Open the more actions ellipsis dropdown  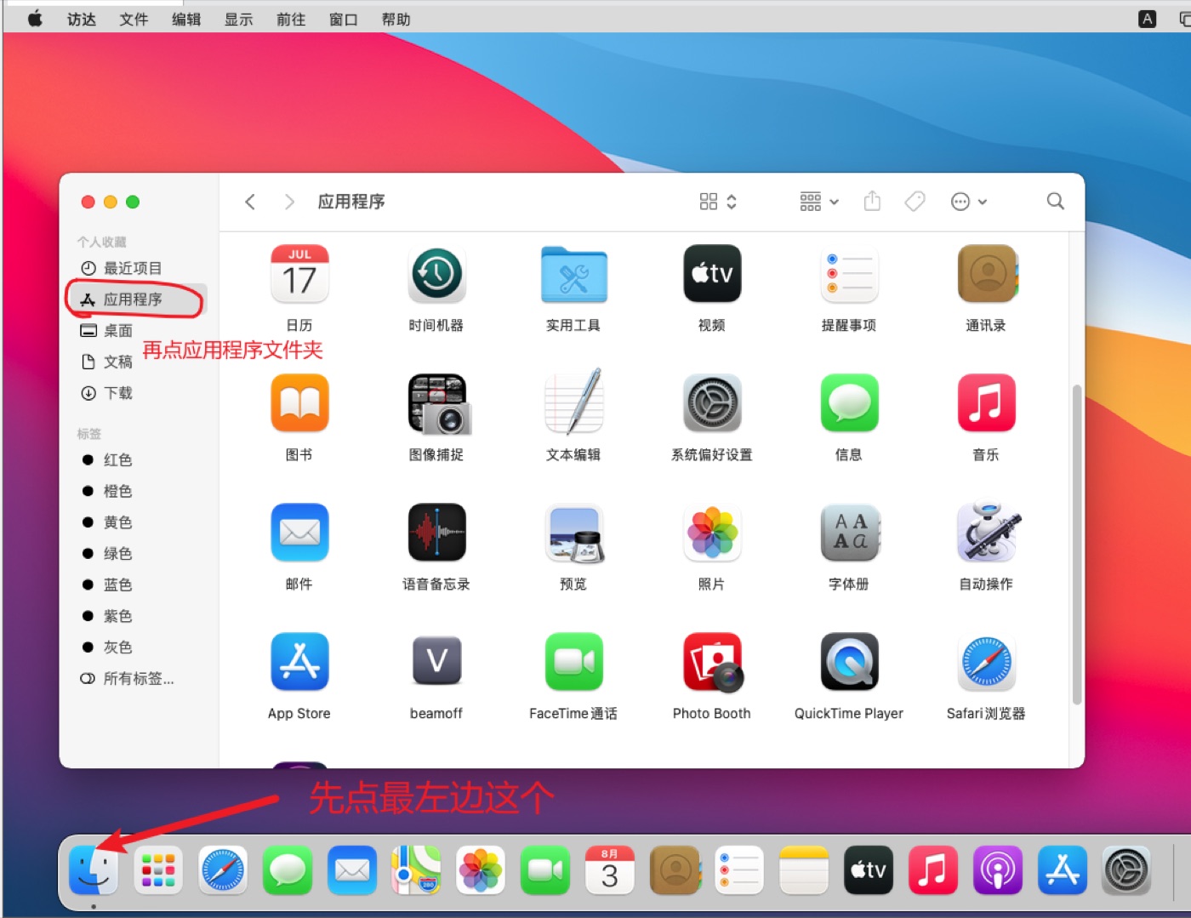tap(969, 202)
